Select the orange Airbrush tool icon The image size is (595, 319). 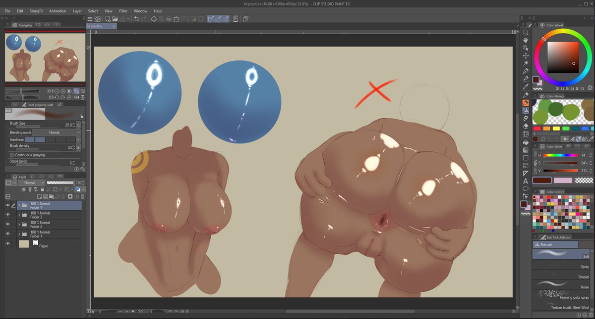pyautogui.click(x=526, y=103)
